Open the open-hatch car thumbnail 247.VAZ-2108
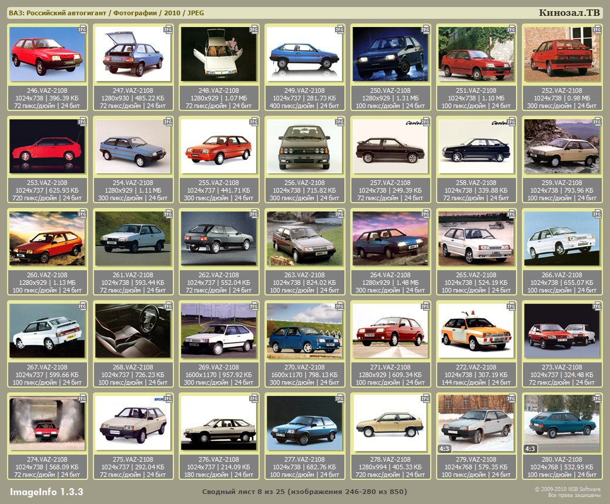The image size is (610, 504). (133, 54)
